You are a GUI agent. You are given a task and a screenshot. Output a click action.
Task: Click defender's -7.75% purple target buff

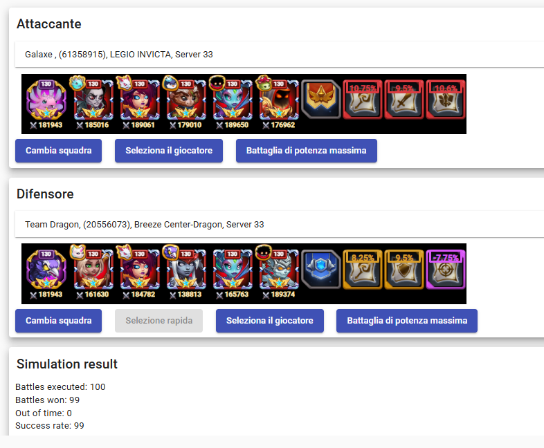[446, 270]
